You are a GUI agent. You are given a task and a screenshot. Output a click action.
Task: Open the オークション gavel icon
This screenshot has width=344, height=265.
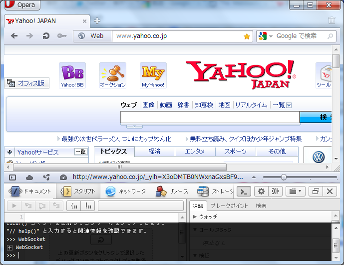tap(113, 75)
